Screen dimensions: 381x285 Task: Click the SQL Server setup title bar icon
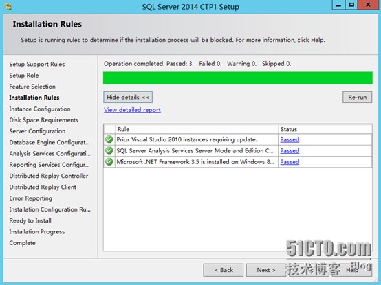8,7
